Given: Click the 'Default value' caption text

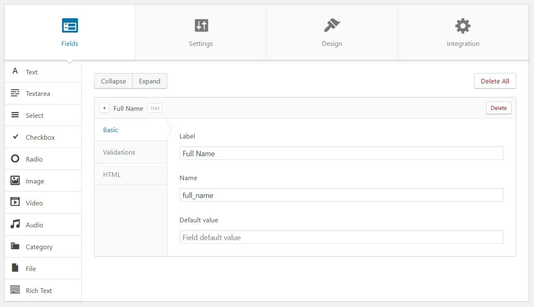Looking at the screenshot, I should (199, 220).
